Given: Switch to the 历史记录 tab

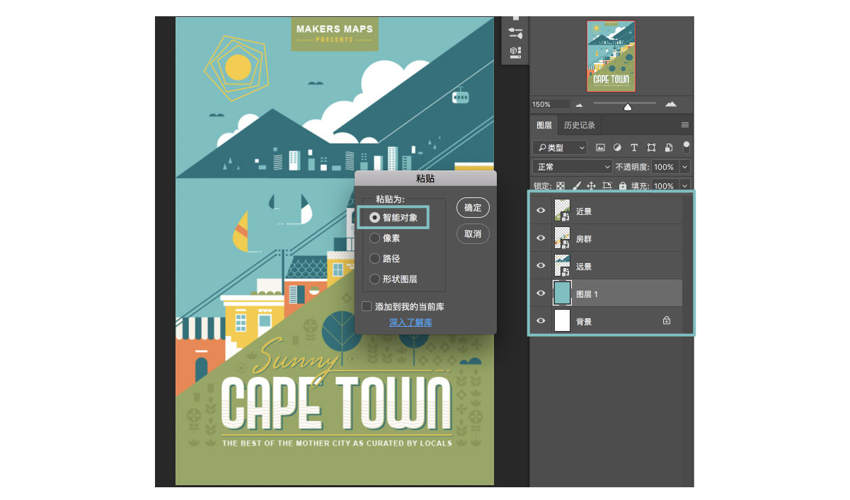Looking at the screenshot, I should click(579, 125).
